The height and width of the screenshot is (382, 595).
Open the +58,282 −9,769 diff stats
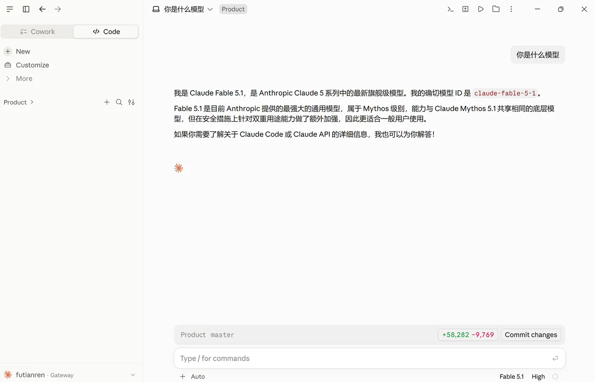pyautogui.click(x=468, y=335)
